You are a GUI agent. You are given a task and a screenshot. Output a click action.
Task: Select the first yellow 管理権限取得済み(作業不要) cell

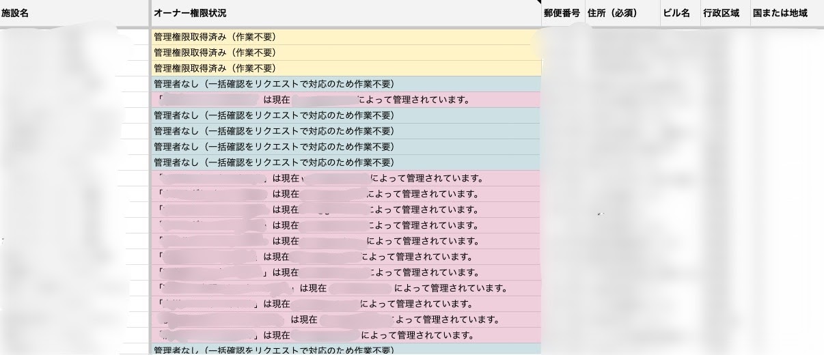click(x=346, y=37)
